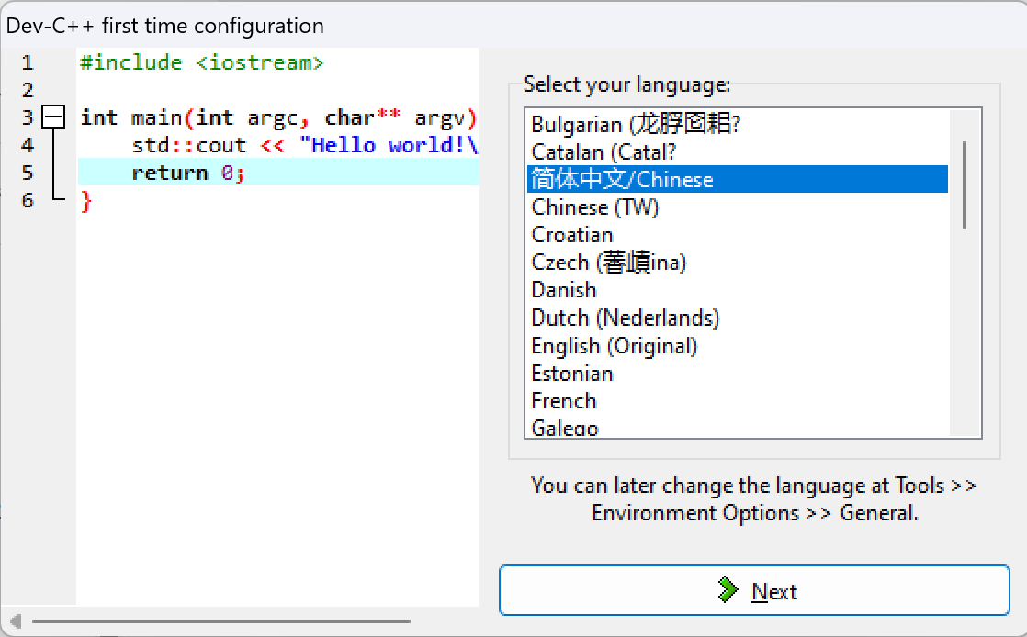Click the std::cout Hello world line
The image size is (1027, 637).
click(x=305, y=145)
